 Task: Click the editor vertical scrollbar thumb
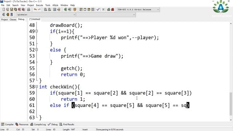pos(230,104)
